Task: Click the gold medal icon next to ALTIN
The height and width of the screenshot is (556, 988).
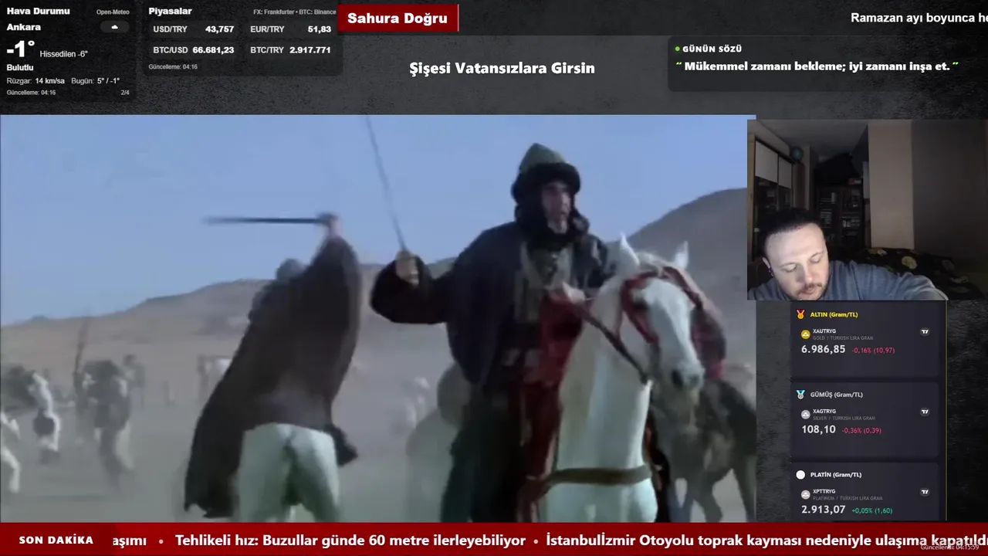Action: [x=800, y=314]
